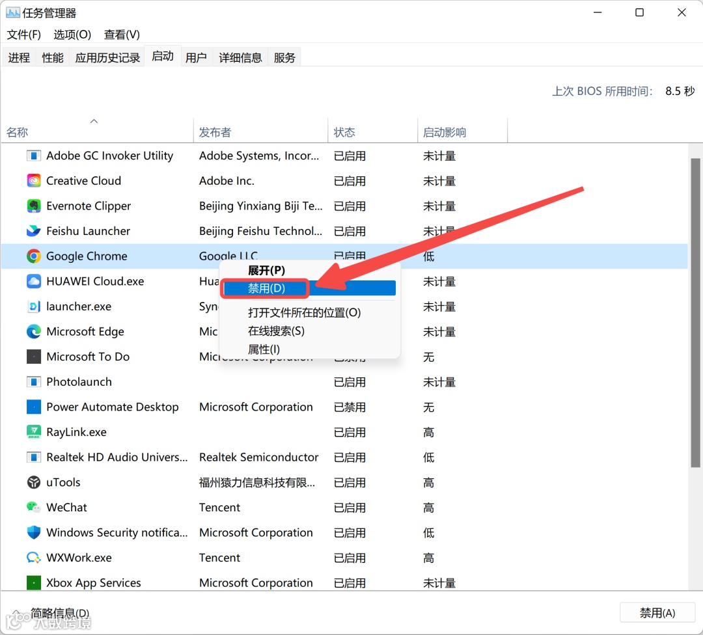The width and height of the screenshot is (703, 635).
Task: Switch to the 性能 tab
Action: click(53, 57)
